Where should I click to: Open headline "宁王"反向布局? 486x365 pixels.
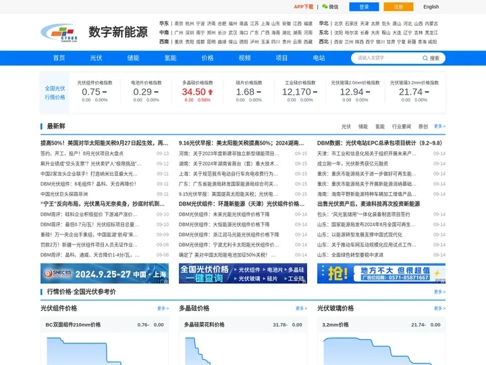[103, 204]
